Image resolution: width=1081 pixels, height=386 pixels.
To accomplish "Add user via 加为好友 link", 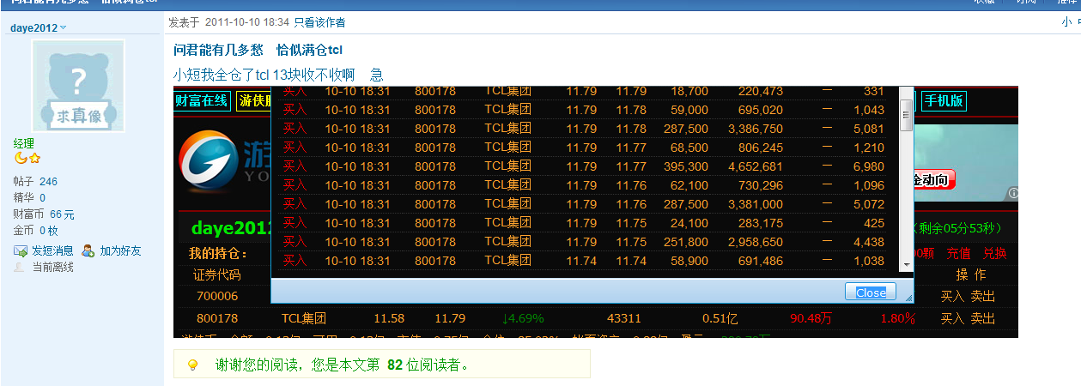I will [x=120, y=251].
